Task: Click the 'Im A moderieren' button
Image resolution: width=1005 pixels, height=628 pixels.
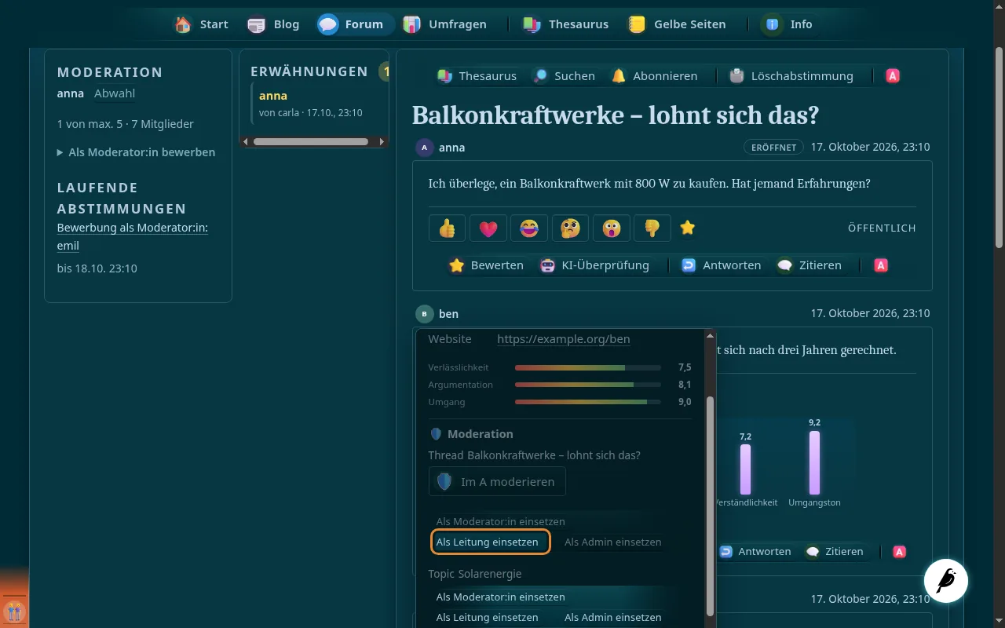Action: [x=497, y=482]
